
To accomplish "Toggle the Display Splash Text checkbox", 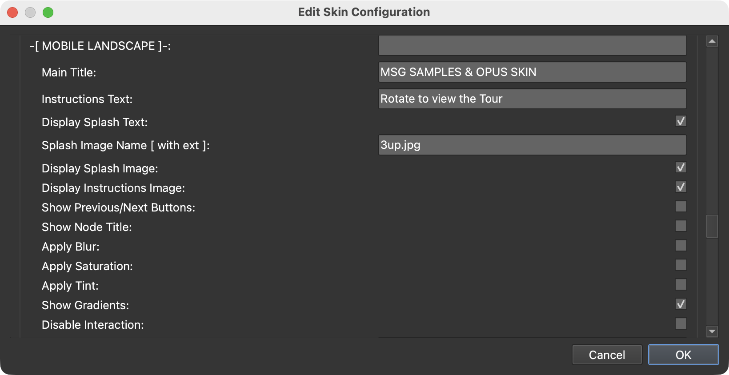I will [681, 121].
